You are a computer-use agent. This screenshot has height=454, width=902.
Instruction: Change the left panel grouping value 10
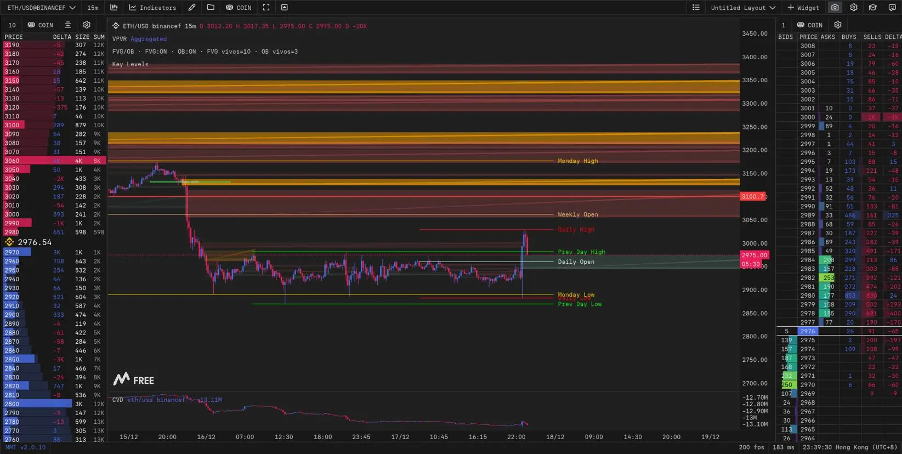pos(12,25)
